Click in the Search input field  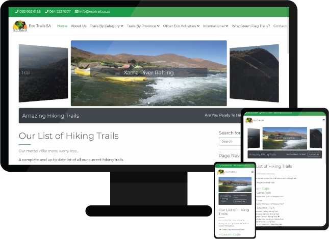(x=230, y=141)
